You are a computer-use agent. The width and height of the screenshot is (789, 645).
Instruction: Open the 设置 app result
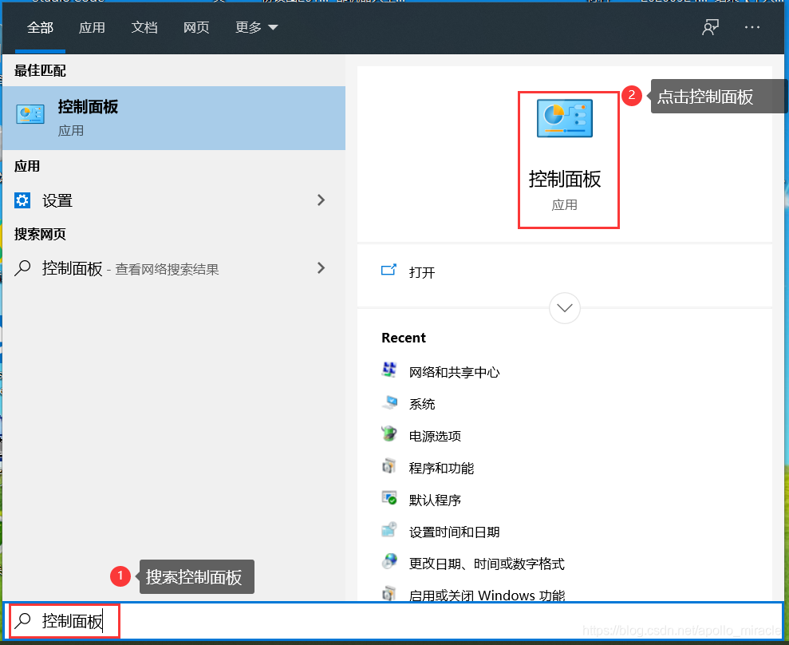click(x=174, y=200)
